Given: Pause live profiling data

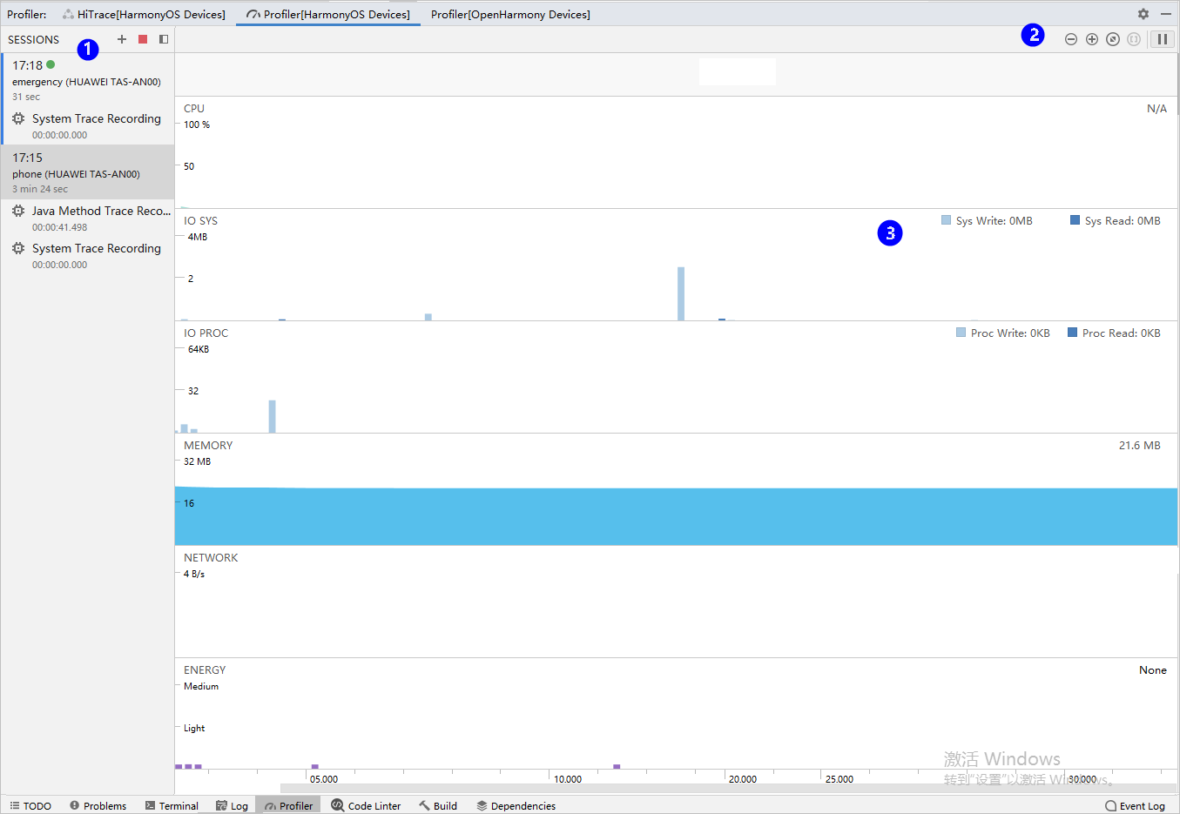Looking at the screenshot, I should [x=1163, y=39].
